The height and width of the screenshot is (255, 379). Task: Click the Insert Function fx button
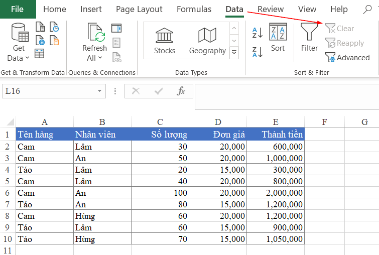click(181, 91)
